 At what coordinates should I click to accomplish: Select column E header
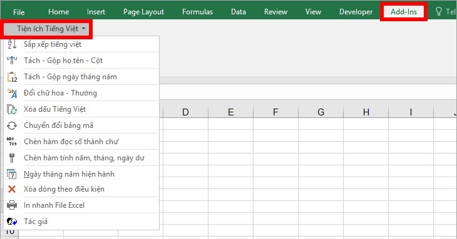(230, 112)
